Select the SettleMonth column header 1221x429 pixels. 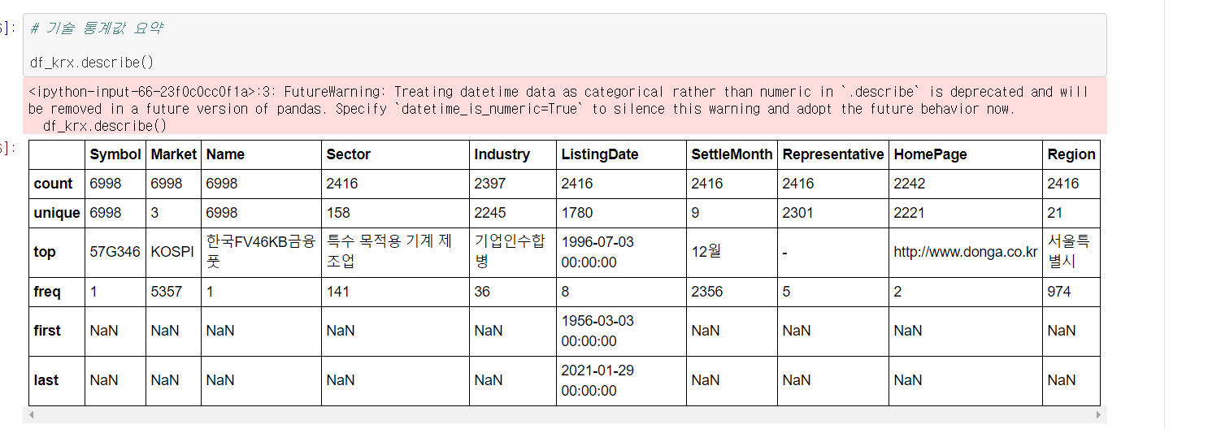tap(732, 154)
